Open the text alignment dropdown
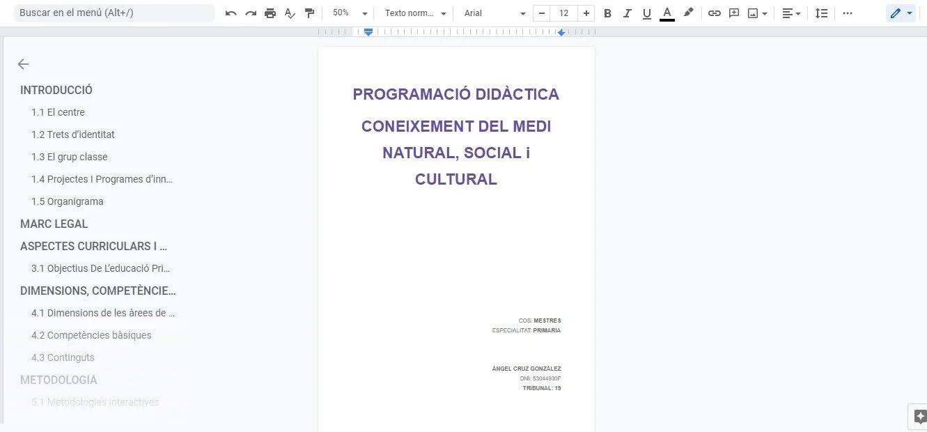 pyautogui.click(x=791, y=13)
